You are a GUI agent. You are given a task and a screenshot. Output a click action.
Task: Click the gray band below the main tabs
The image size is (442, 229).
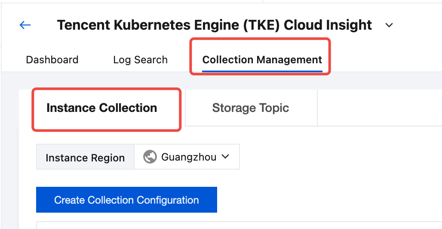click(215, 80)
